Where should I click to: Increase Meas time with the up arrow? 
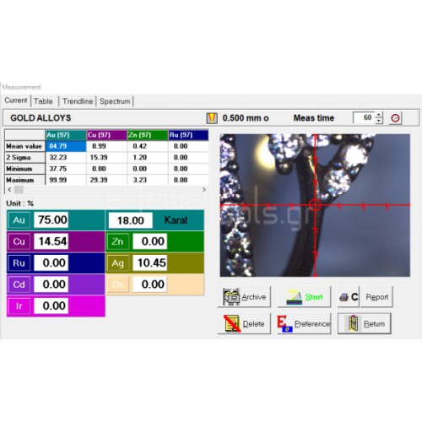point(379,115)
